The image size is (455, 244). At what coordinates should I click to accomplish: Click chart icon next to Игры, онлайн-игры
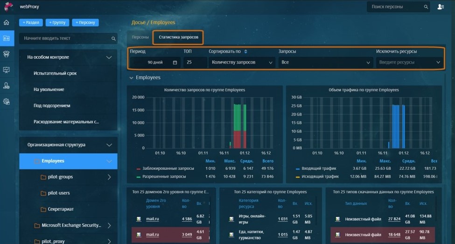click(x=231, y=219)
